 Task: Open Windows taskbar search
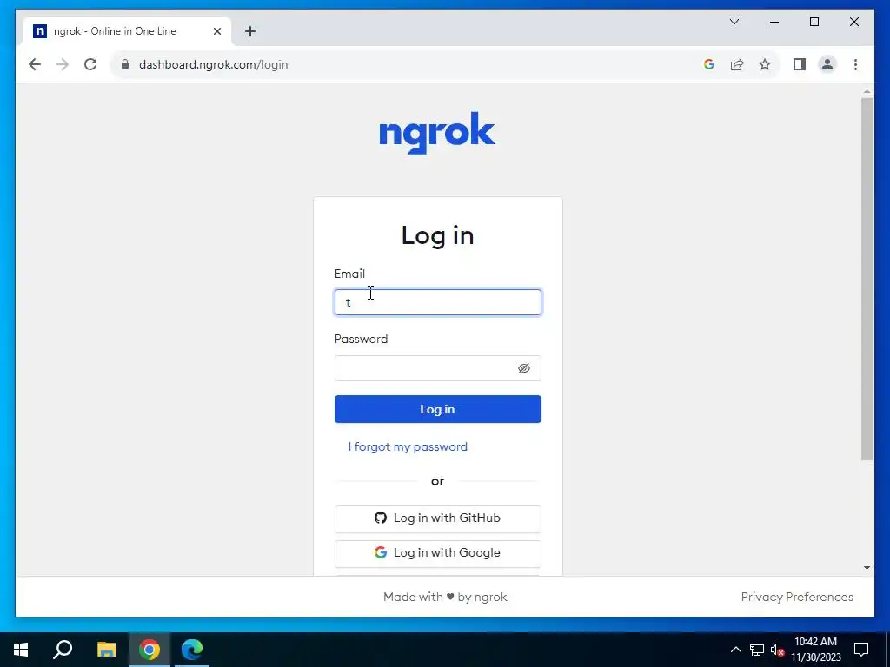click(x=63, y=650)
